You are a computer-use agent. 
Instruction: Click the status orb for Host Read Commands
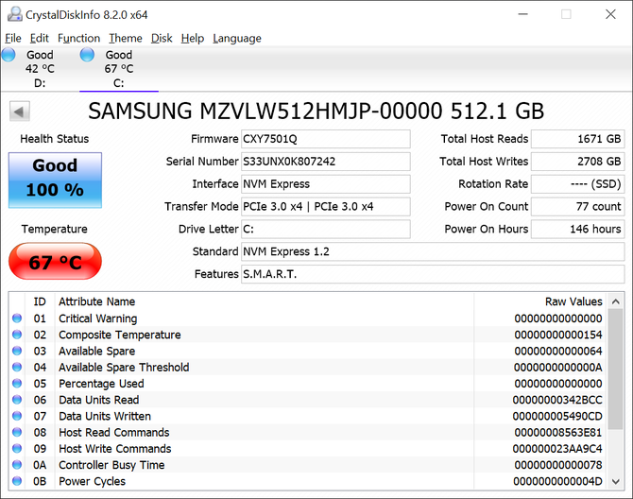pos(17,432)
